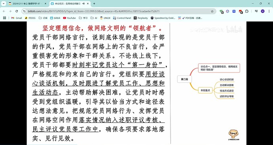Go forward to next page
This screenshot has height=145, width=273.
(x=10, y=11)
